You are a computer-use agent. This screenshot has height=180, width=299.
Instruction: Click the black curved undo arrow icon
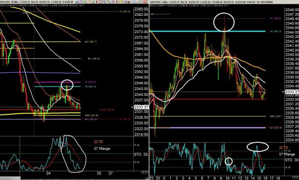(x=129, y=2)
